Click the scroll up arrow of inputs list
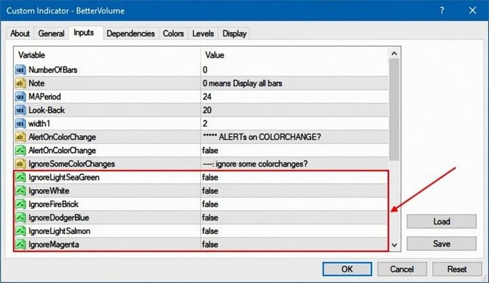This screenshot has height=283, width=489. pos(394,54)
